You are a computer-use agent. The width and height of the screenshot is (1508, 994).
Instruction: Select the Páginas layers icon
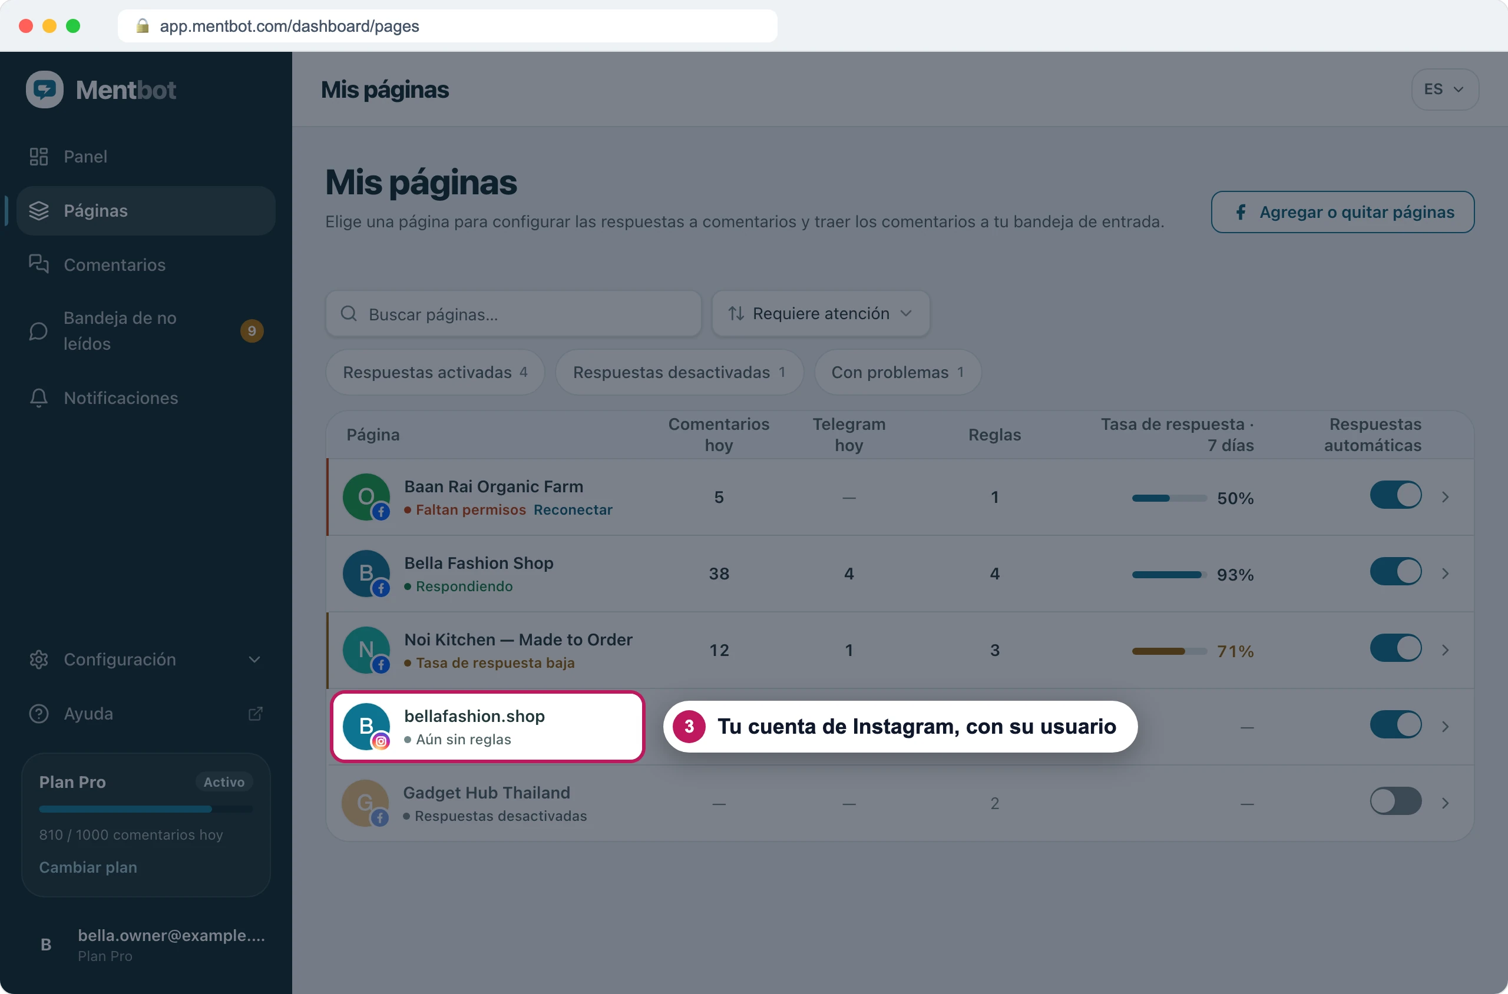[39, 210]
